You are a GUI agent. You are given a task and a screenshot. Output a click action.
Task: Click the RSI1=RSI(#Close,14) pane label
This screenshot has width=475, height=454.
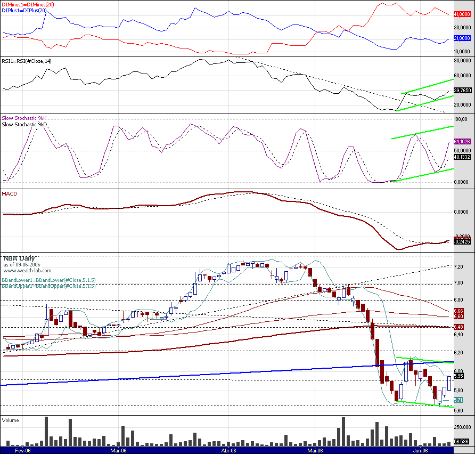click(x=27, y=61)
